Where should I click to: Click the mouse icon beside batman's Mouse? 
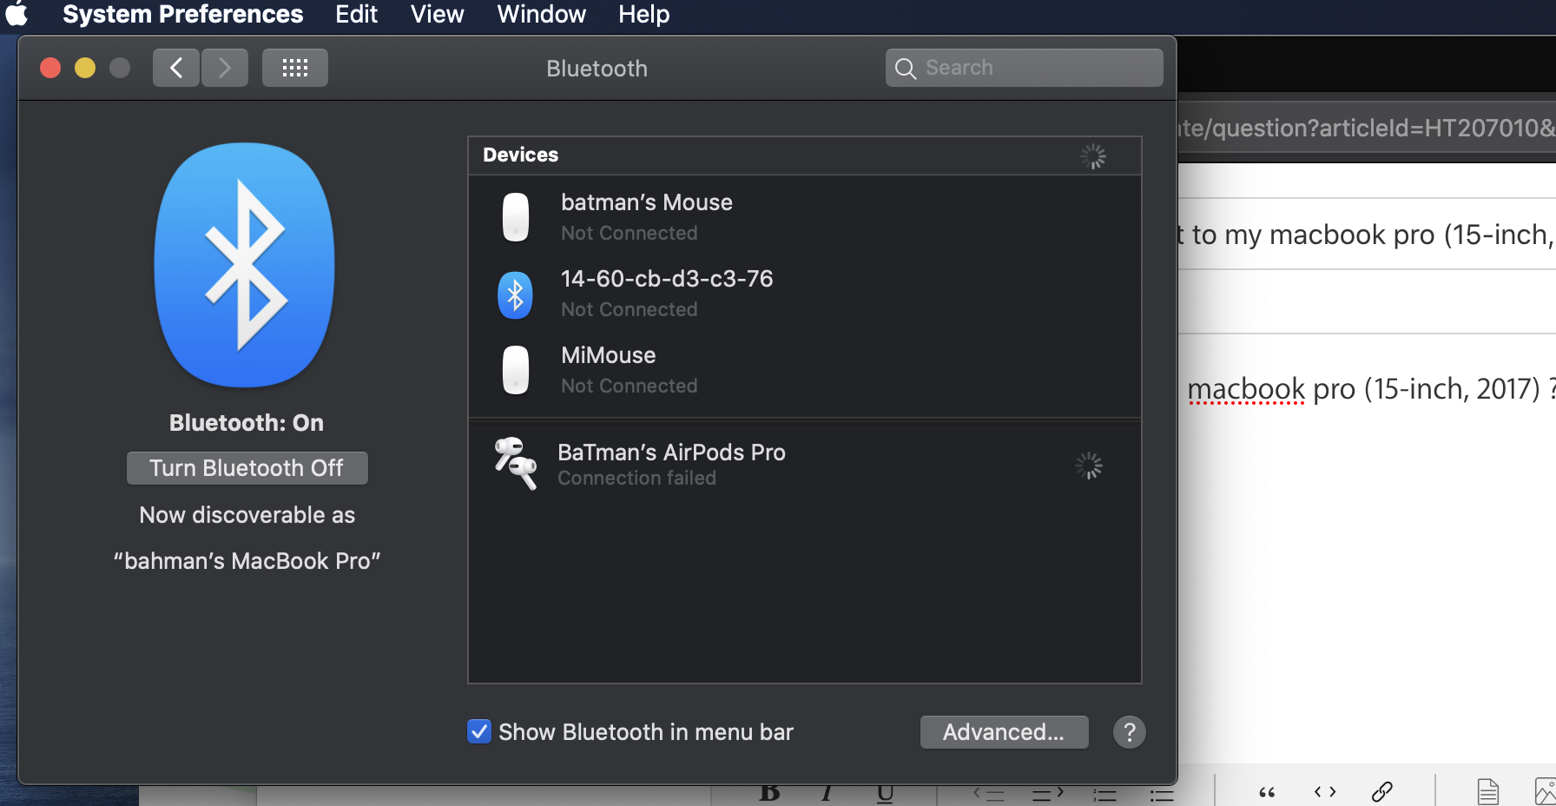(x=516, y=217)
